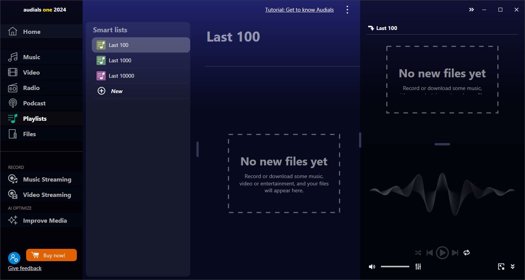Select the Last 10000 smart list
The image size is (525, 280).
pyautogui.click(x=141, y=76)
